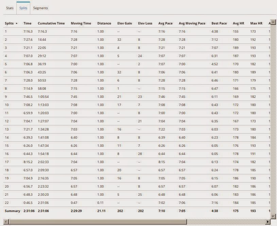This screenshot has width=277, height=226.
Task: Sort by Elev Gain column header
Action: pos(124,23)
